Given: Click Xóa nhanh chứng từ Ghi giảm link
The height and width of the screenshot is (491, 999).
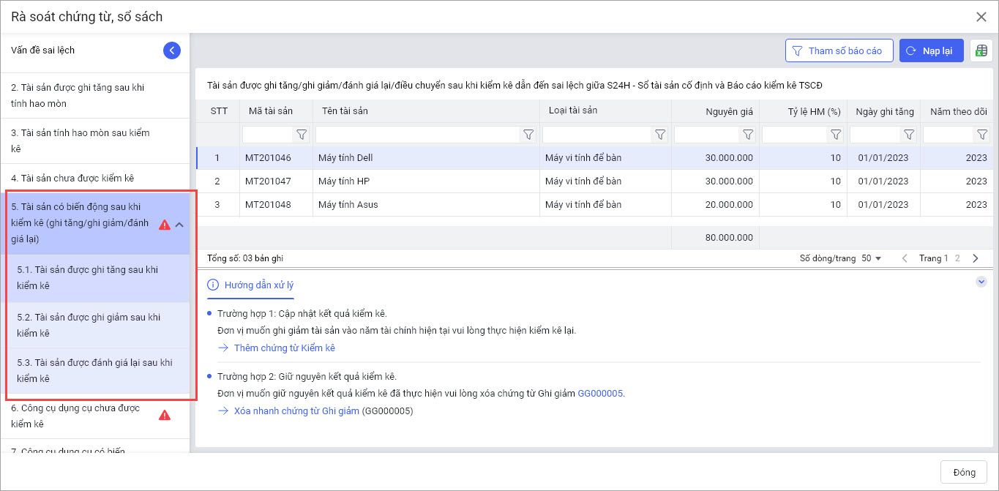Looking at the screenshot, I should (x=296, y=411).
